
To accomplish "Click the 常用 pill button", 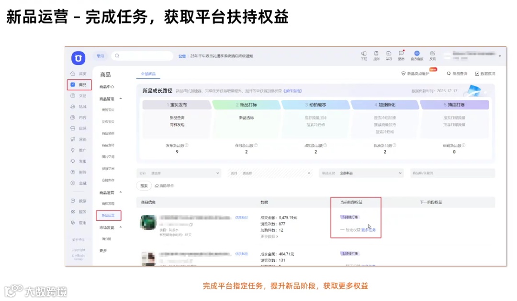I will coord(100,56).
